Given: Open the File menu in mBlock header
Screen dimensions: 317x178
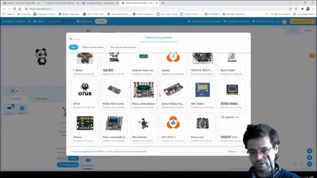Looking at the screenshot, I should pos(39,21).
